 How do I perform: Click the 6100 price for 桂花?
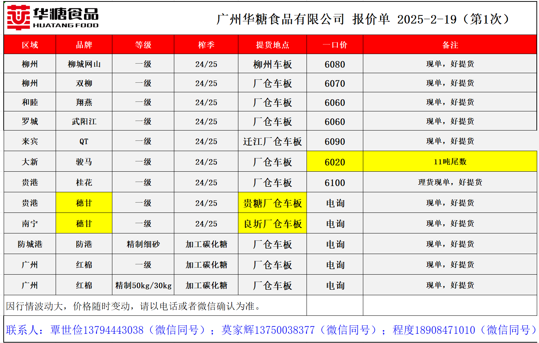click(x=335, y=183)
